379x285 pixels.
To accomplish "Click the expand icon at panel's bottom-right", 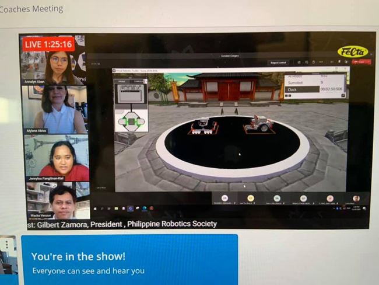I will 342,96.
